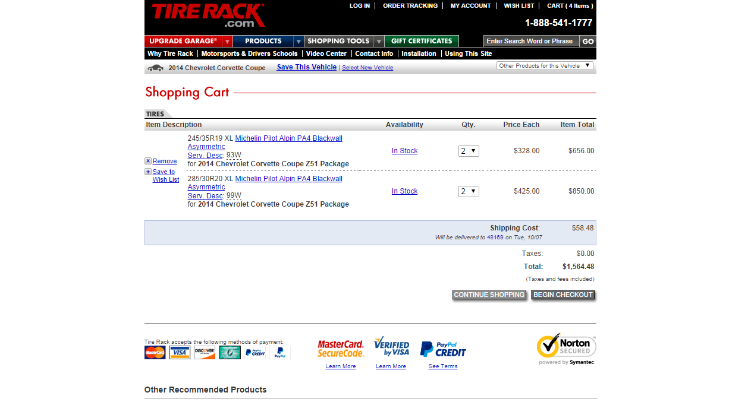
Task: Click the 48169 delivery zip code link
Action: click(495, 238)
